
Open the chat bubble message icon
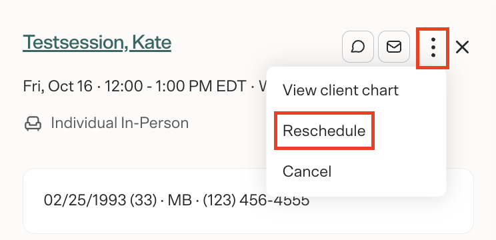tap(358, 47)
